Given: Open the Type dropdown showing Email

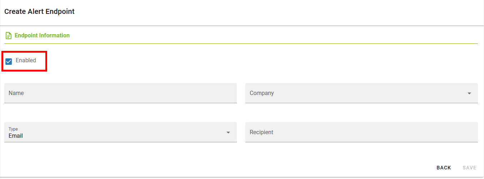Looking at the screenshot, I should click(120, 132).
